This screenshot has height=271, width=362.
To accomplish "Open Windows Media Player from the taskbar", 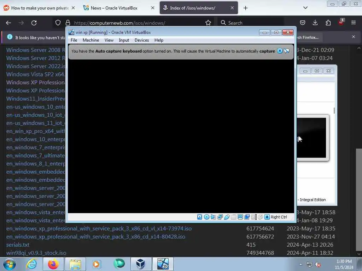I will click(97, 264).
